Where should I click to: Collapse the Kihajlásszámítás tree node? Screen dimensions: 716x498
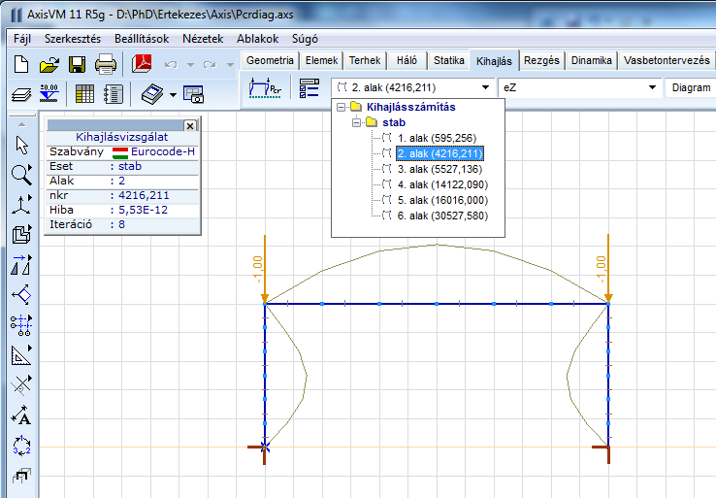(x=341, y=108)
